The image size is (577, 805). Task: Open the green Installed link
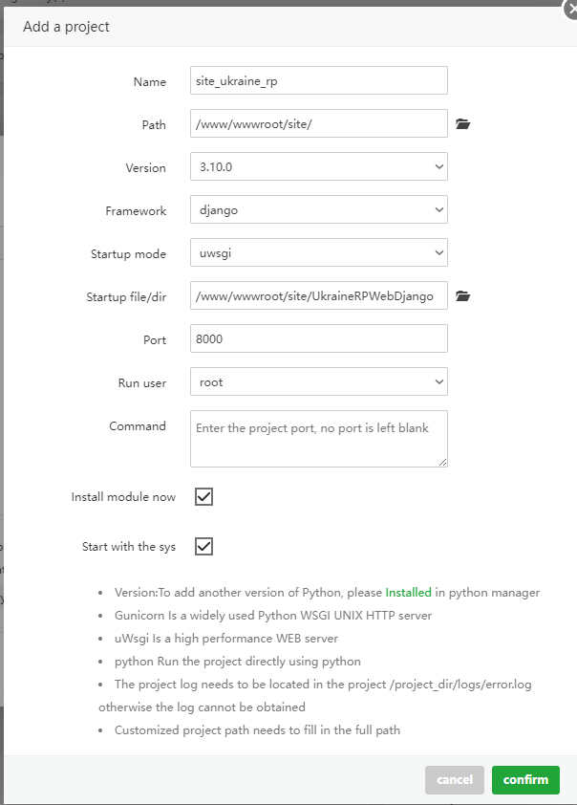[x=408, y=593]
